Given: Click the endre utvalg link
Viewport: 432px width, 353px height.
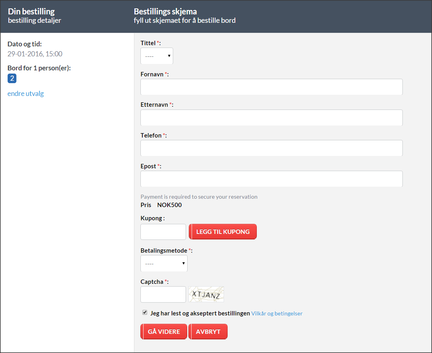Looking at the screenshot, I should pyautogui.click(x=26, y=94).
